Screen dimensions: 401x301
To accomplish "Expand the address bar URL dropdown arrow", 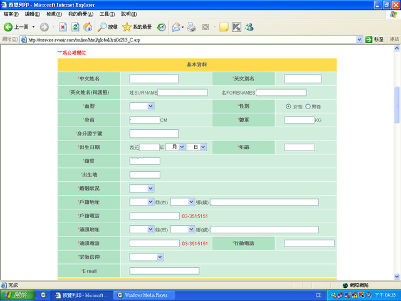I will tap(359, 40).
